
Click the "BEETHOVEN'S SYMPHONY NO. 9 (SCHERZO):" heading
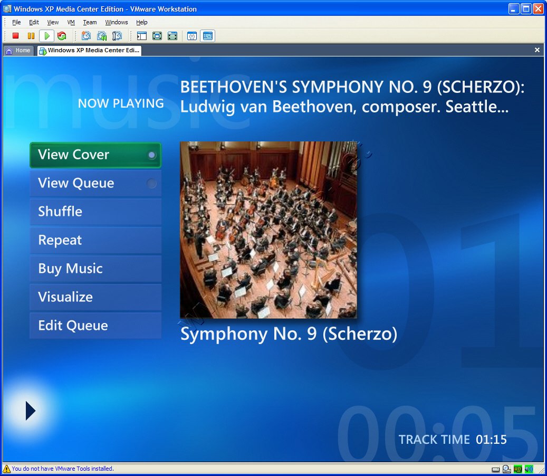[x=352, y=87]
